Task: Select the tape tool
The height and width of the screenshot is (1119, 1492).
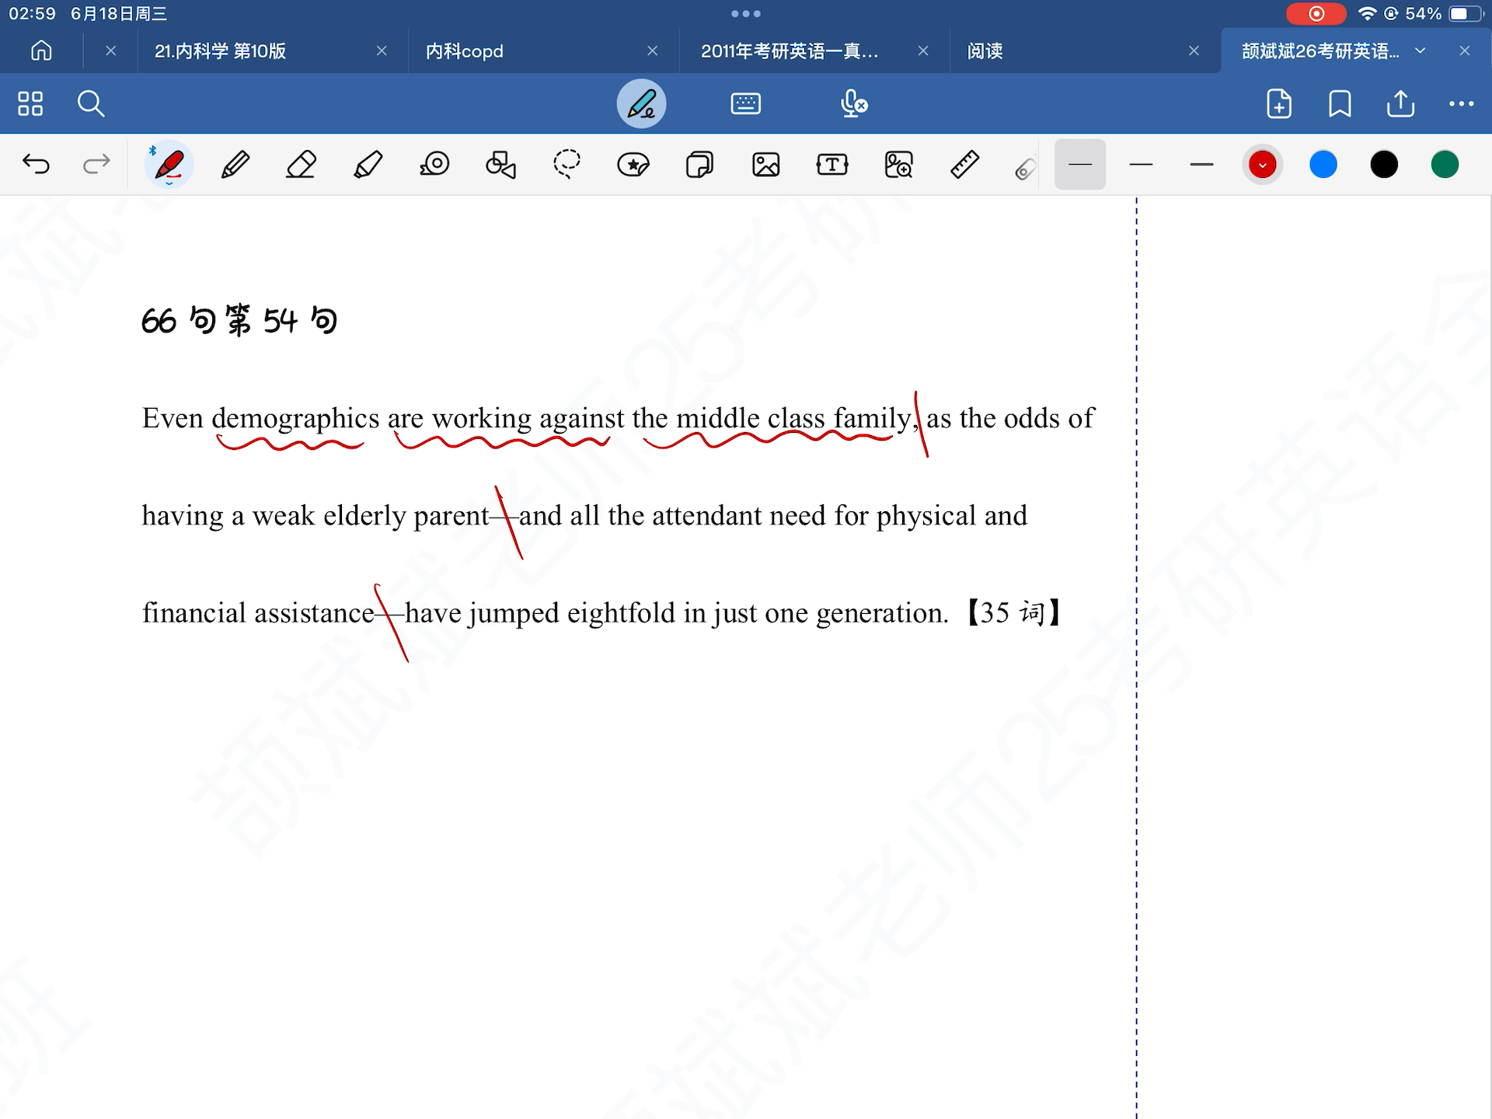Action: tap(435, 165)
